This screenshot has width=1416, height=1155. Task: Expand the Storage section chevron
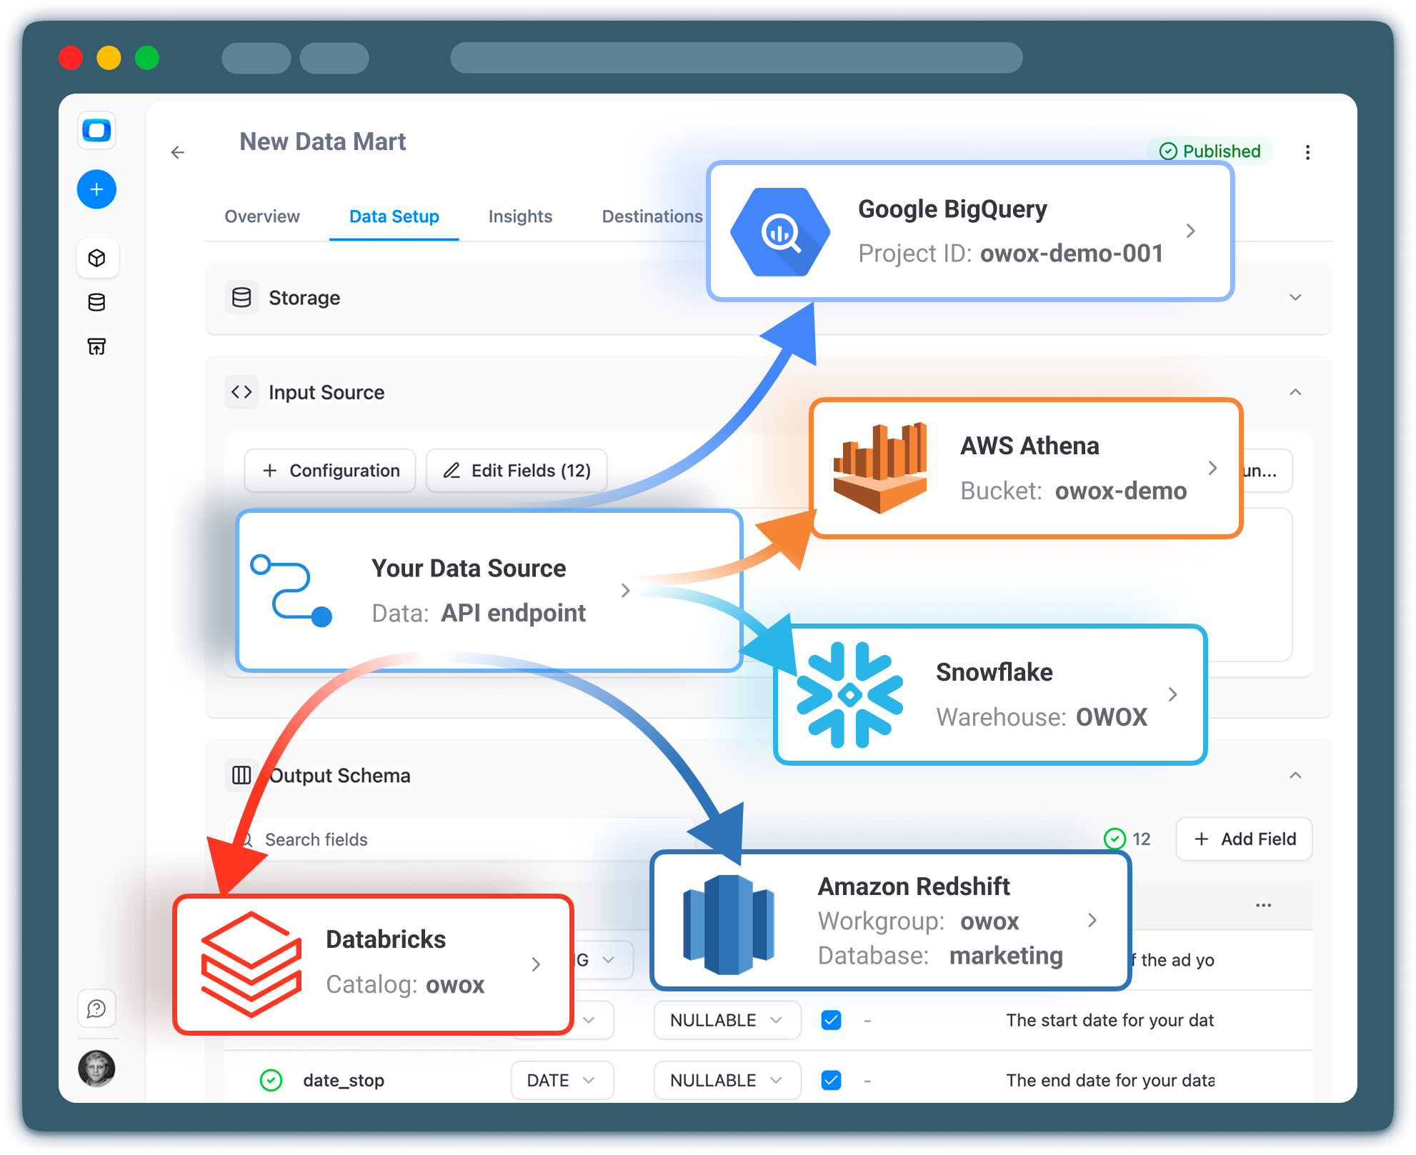[x=1295, y=297]
